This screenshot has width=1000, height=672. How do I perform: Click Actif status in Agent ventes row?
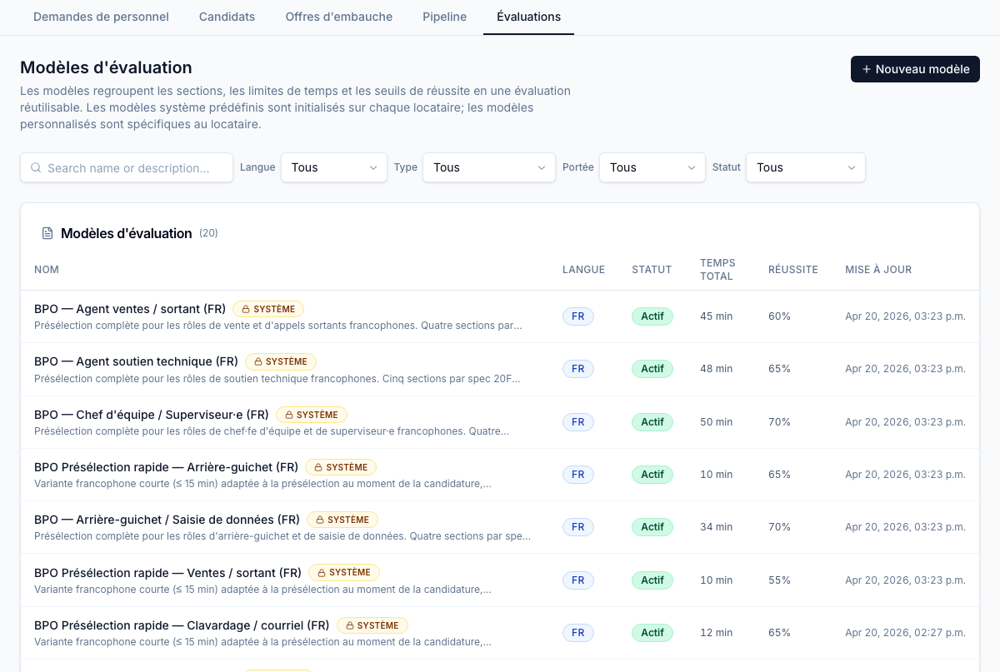tap(652, 316)
